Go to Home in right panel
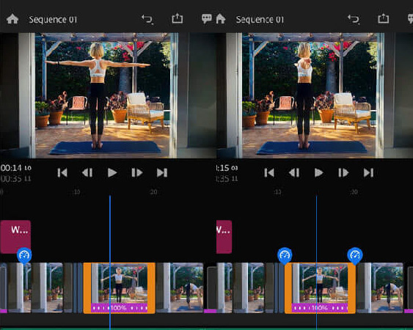The height and width of the screenshot is (330, 413). click(221, 19)
